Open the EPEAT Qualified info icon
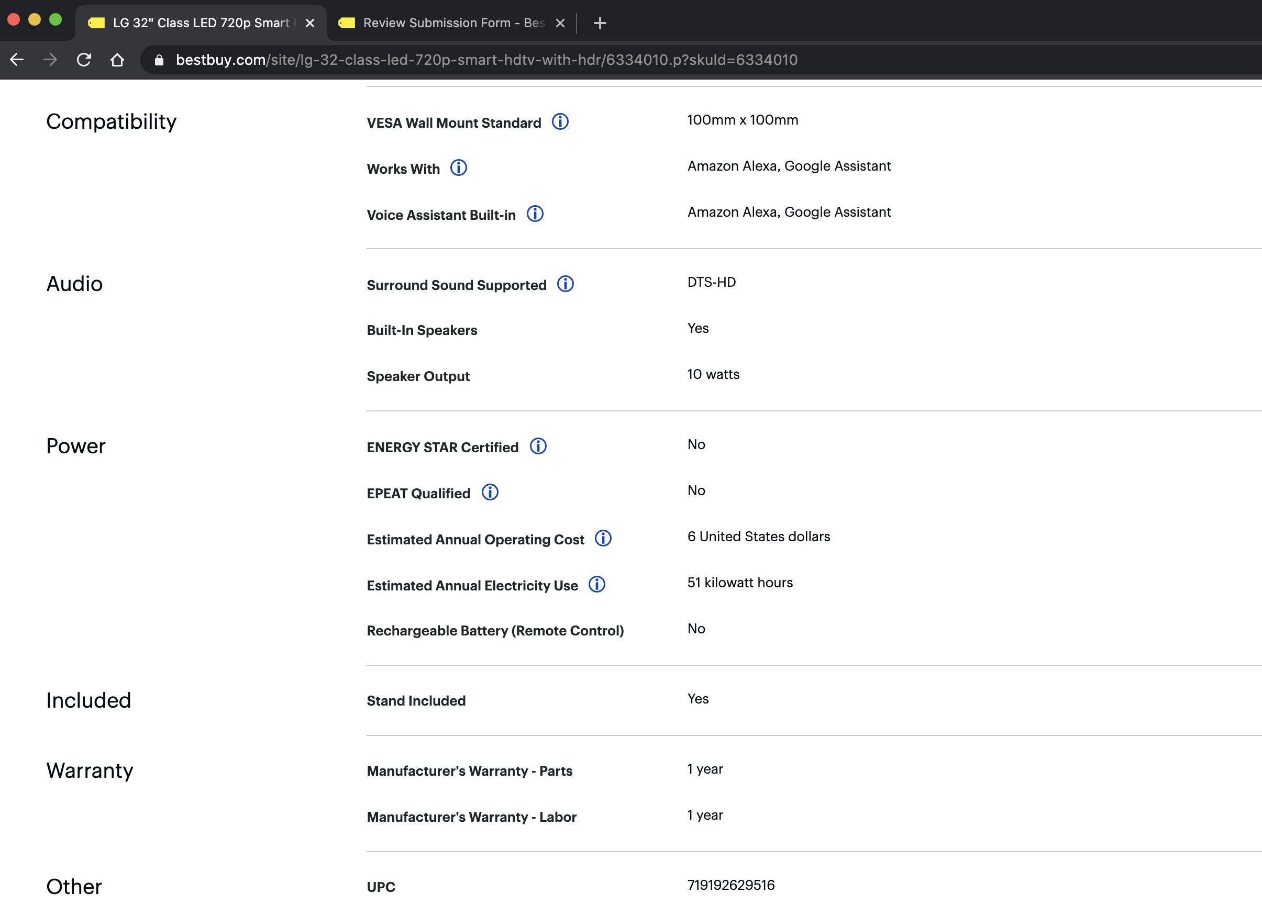The height and width of the screenshot is (916, 1262). (490, 493)
